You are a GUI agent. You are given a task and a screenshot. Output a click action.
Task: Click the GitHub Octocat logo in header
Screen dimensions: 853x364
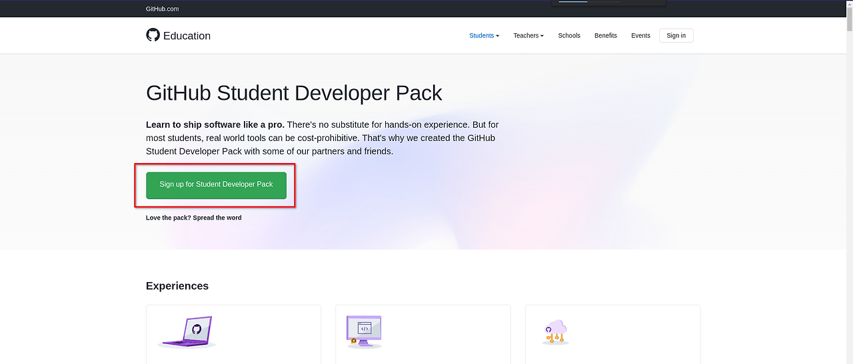pos(153,35)
